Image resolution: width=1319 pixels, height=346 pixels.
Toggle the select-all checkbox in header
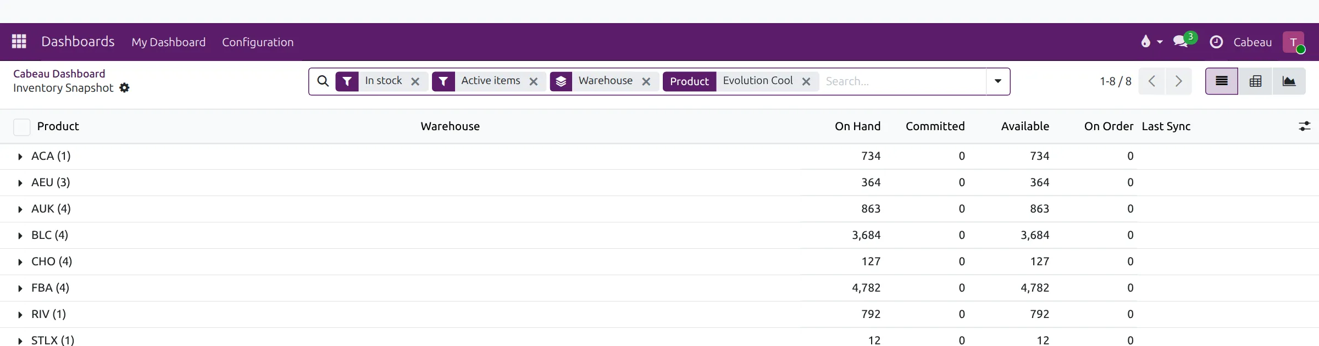[x=22, y=127]
